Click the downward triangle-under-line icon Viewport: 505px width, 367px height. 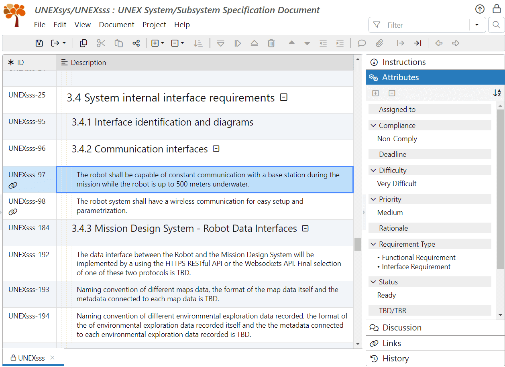click(x=220, y=43)
